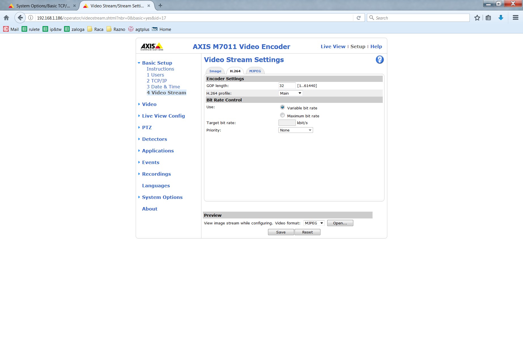Open the H.264 profile dropdown
The image size is (523, 340).
point(291,93)
